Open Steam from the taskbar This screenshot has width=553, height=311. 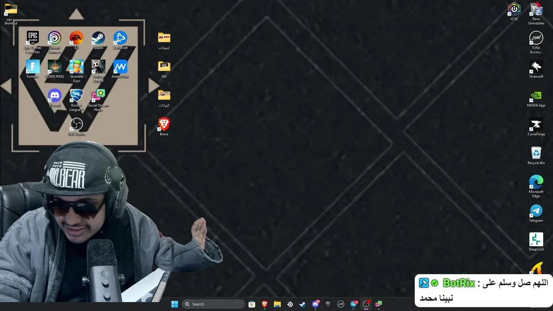pyautogui.click(x=302, y=304)
